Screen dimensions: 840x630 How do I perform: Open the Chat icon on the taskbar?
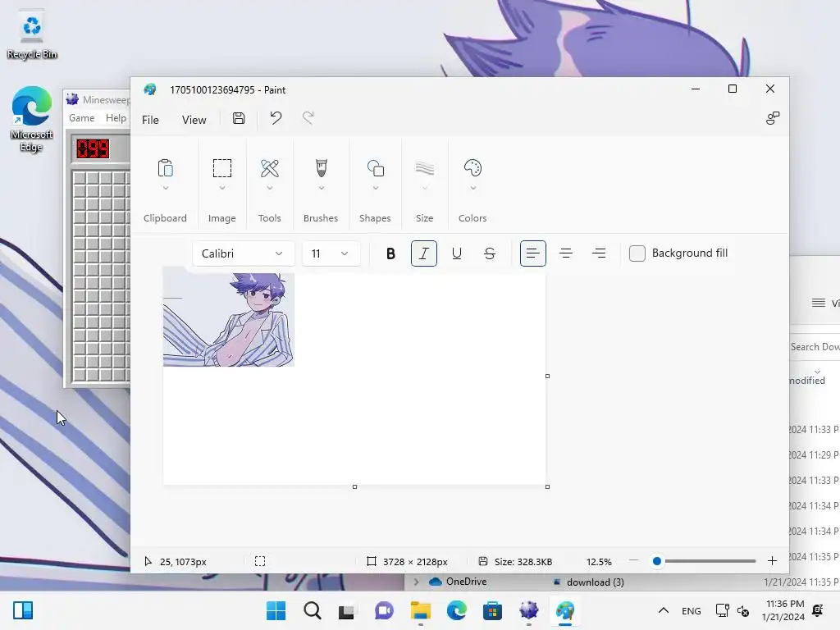(384, 610)
